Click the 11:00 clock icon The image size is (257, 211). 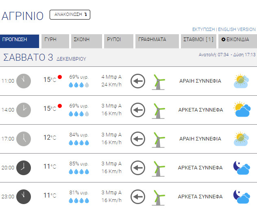click(x=24, y=81)
